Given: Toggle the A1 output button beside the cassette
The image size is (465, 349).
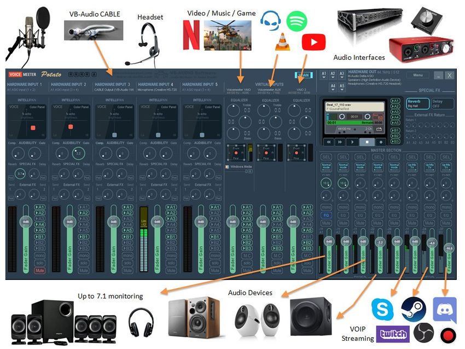Looking at the screenshot, I should coord(395,101).
